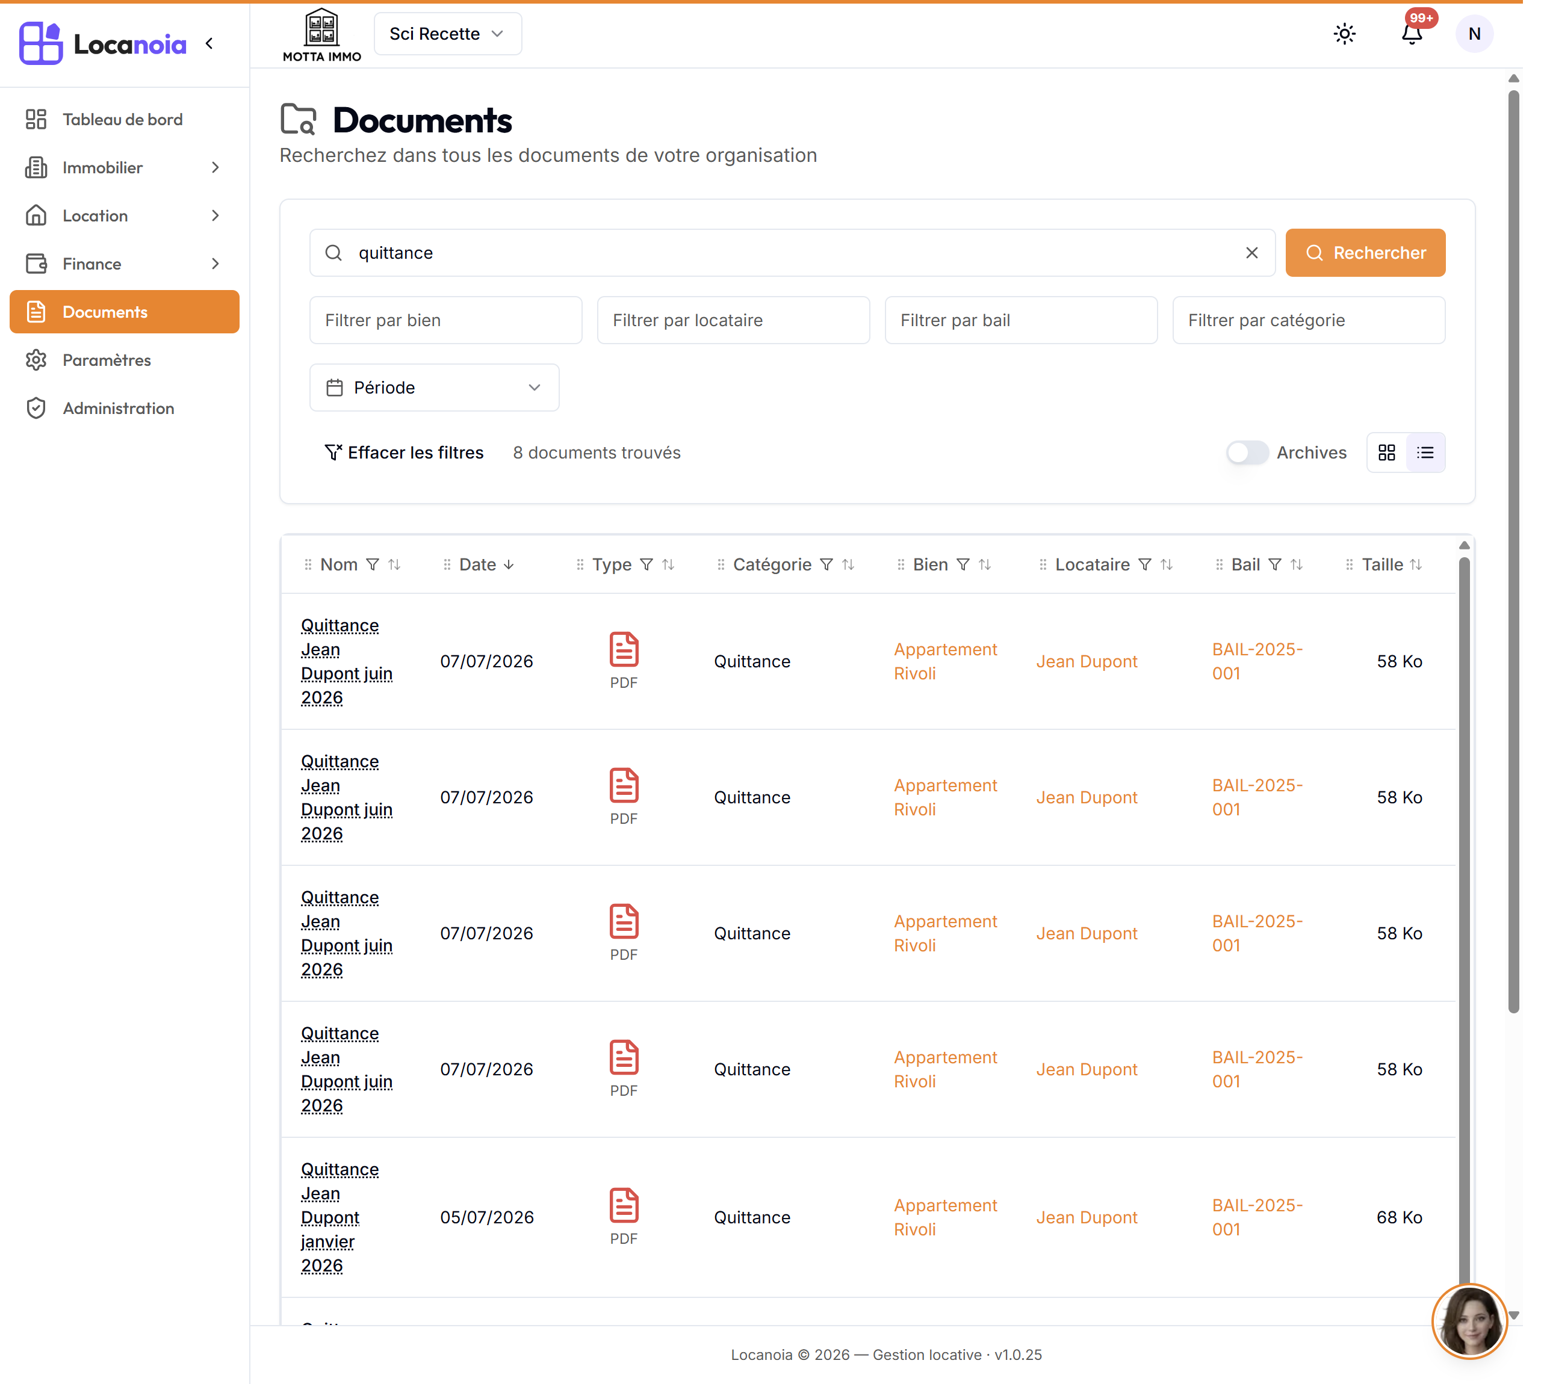
Task: Sort the Nom column
Action: coord(394,565)
